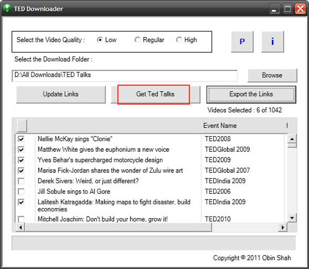Click title "Derek Sivers: Weird, or just different?"
This screenshot has width=309, height=269.
click(88, 181)
